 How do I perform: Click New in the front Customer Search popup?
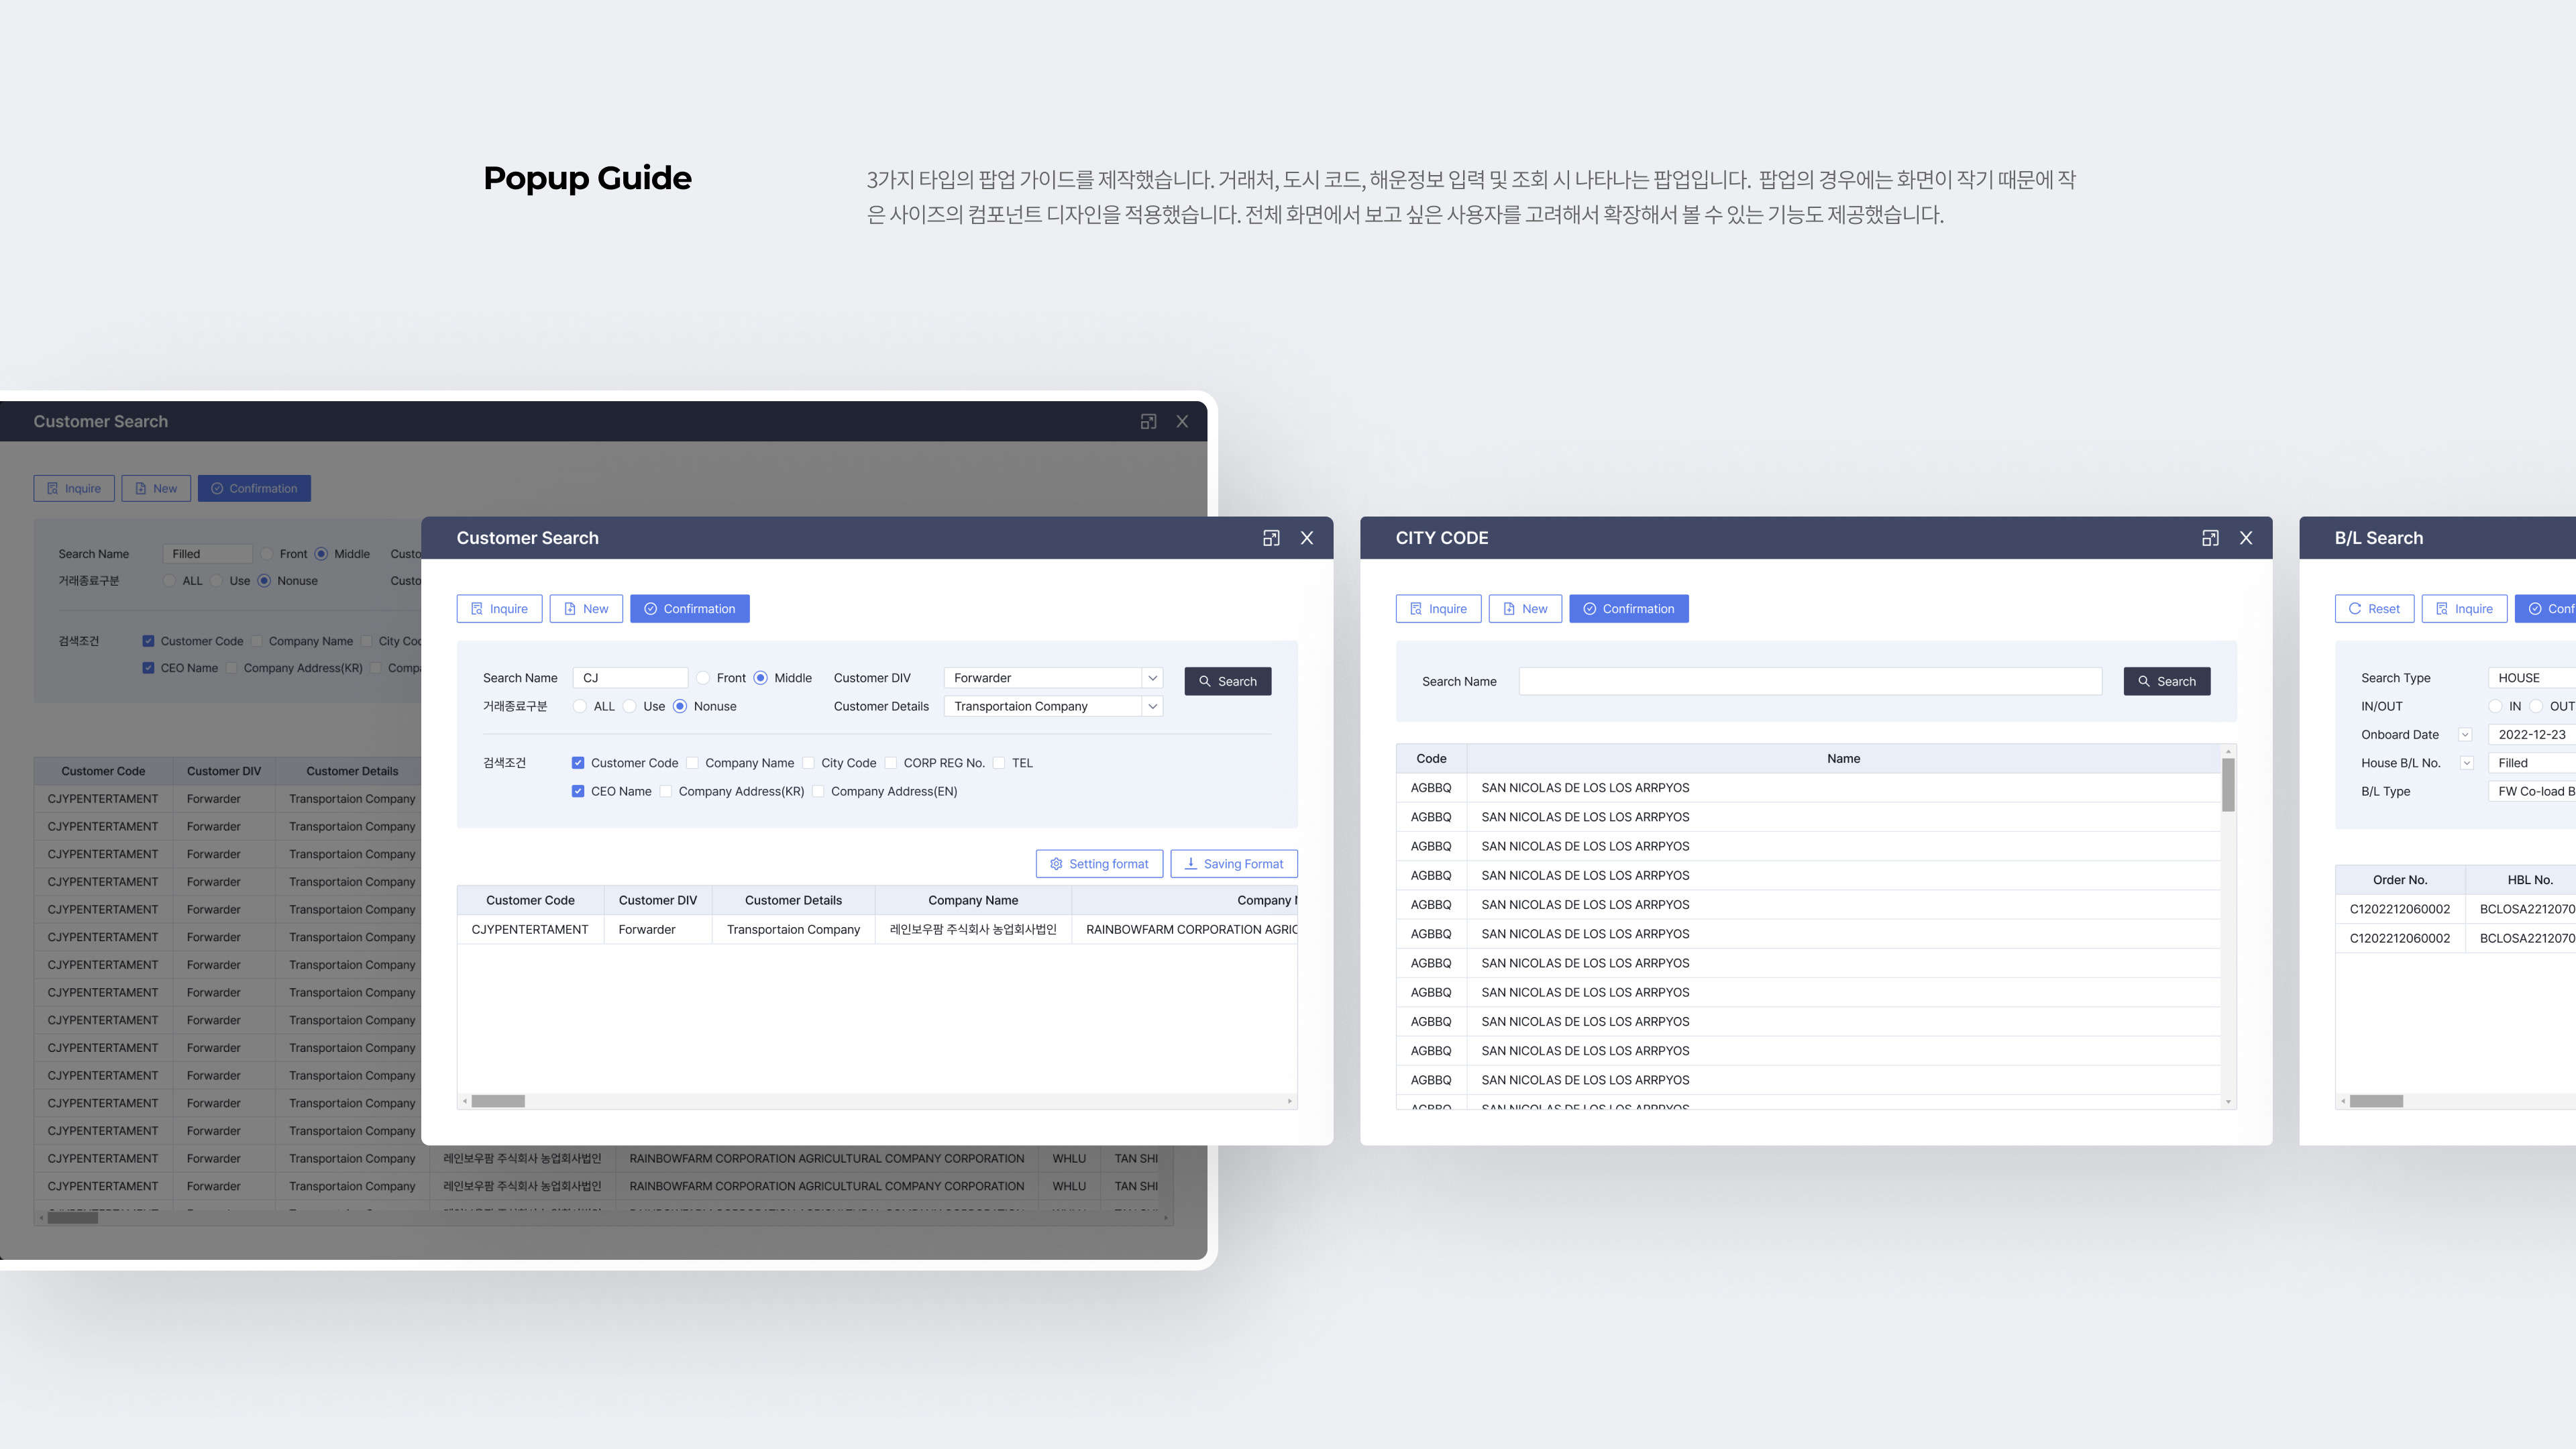pyautogui.click(x=586, y=609)
